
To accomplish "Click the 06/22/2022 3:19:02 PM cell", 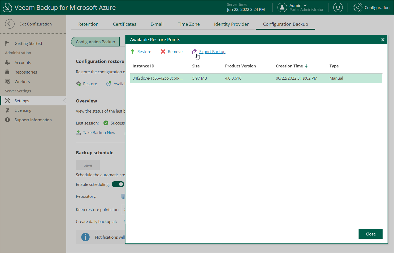I will click(x=296, y=78).
